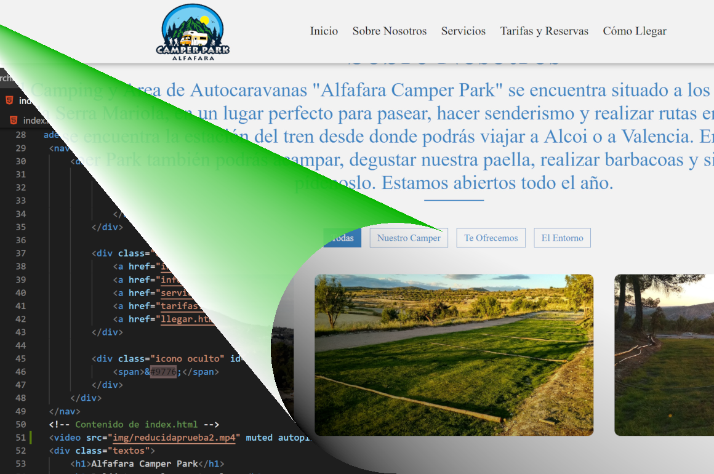Open the Inicio navigation link

point(324,31)
